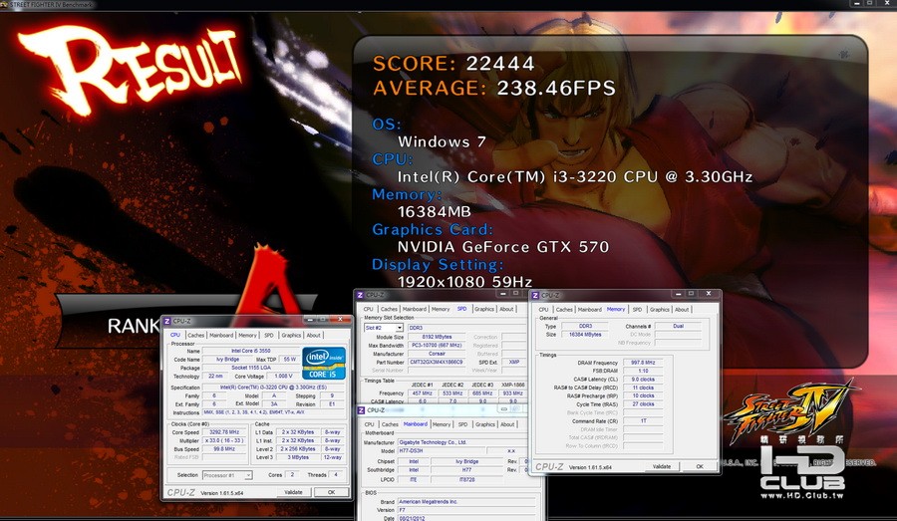
Task: Open SPD tab in the Mainboard window
Action: tap(462, 424)
